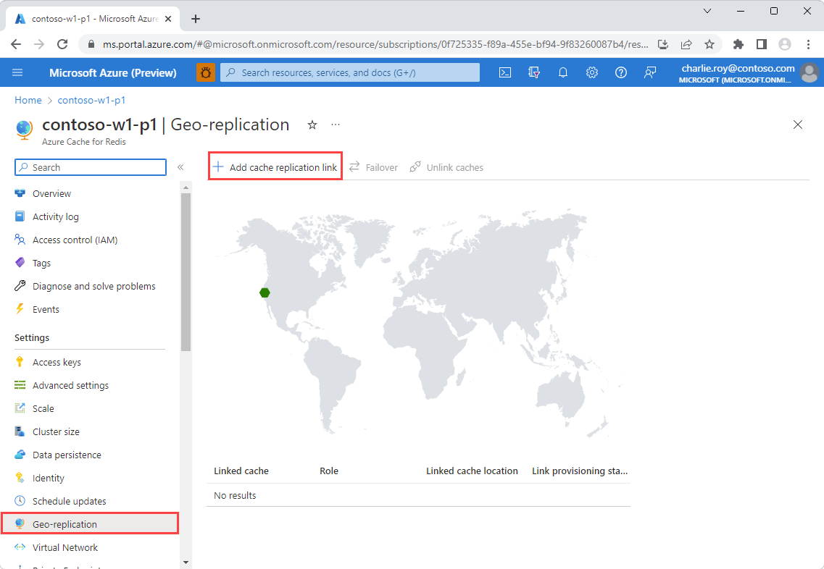Open the feedback icon in the top bar
The height and width of the screenshot is (569, 824).
pyautogui.click(x=650, y=72)
